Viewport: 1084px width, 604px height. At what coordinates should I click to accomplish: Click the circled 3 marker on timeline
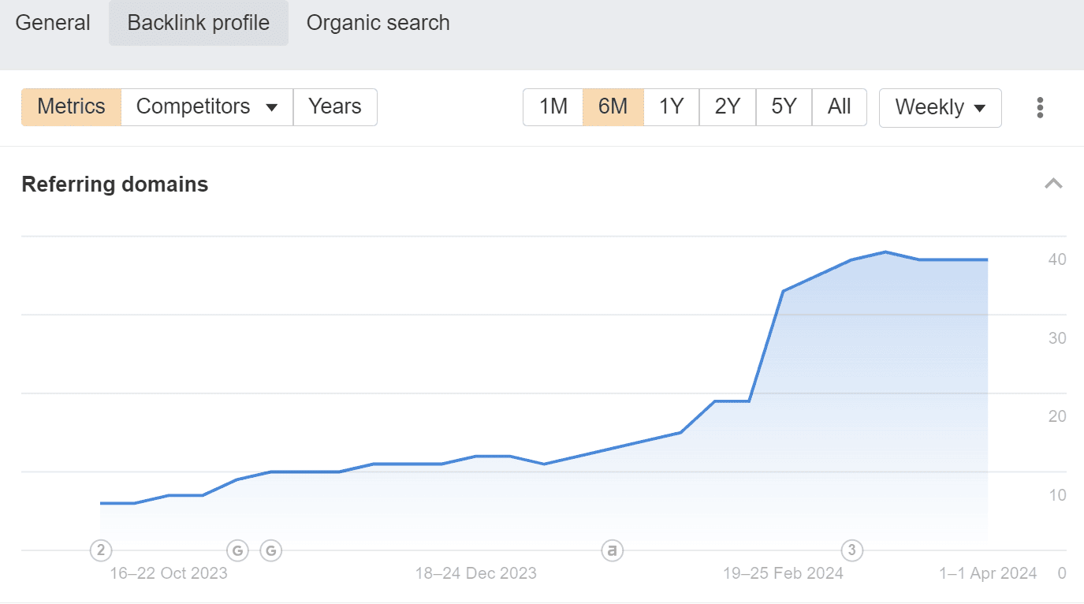[851, 550]
